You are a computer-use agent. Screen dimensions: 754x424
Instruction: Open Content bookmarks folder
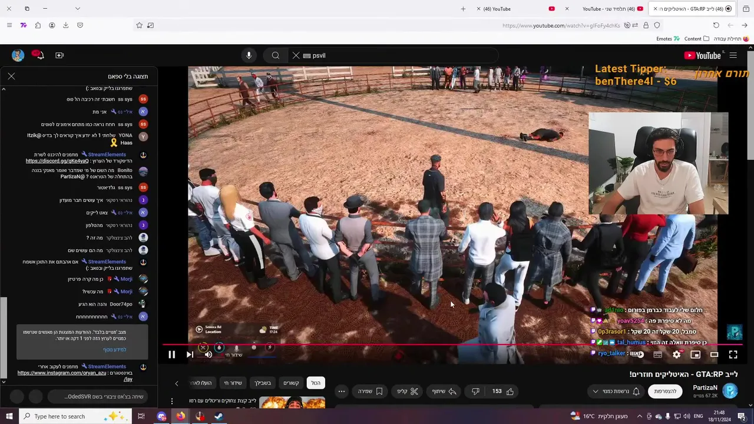tap(696, 39)
